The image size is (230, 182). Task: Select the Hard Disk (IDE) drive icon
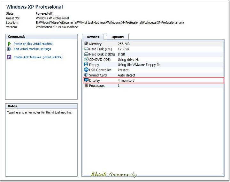pos(86,49)
